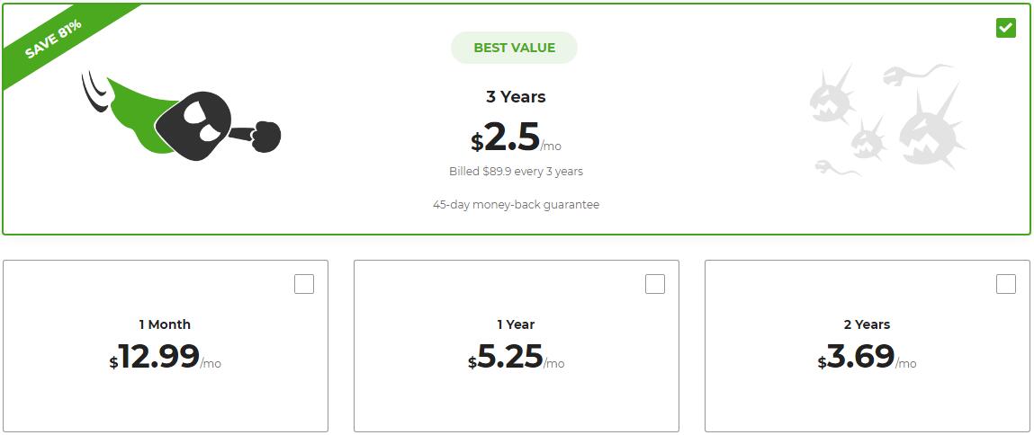Tick the 1 Year plan checkbox

coord(655,284)
